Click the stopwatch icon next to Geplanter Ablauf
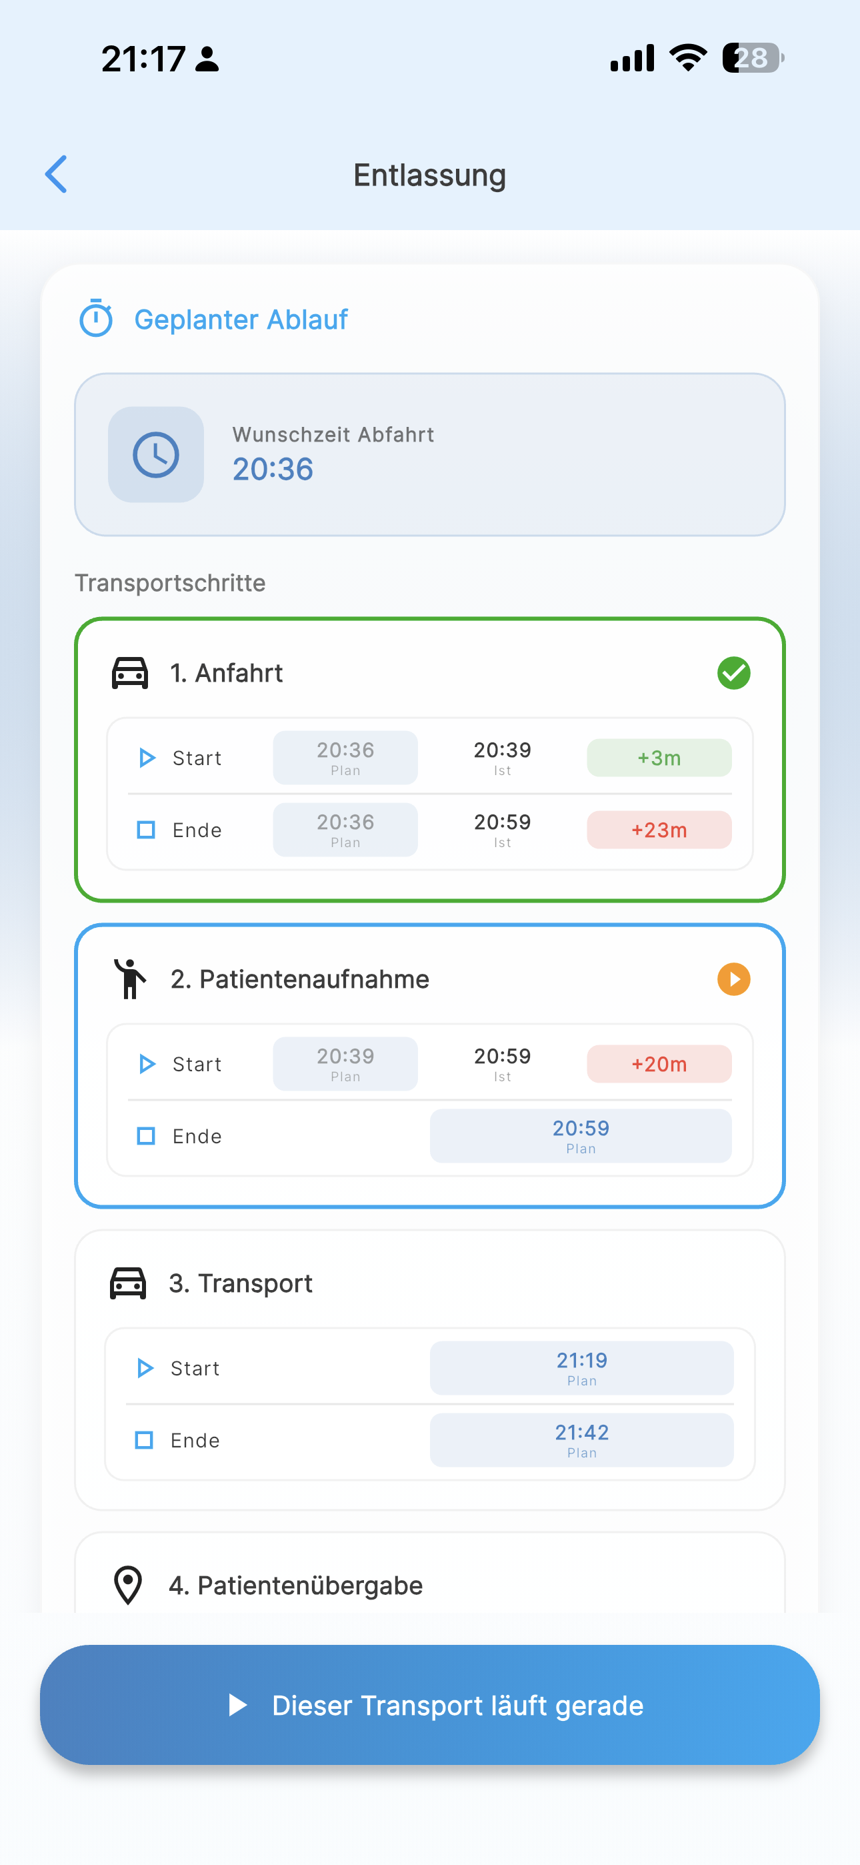Viewport: 860px width, 1865px height. click(97, 318)
